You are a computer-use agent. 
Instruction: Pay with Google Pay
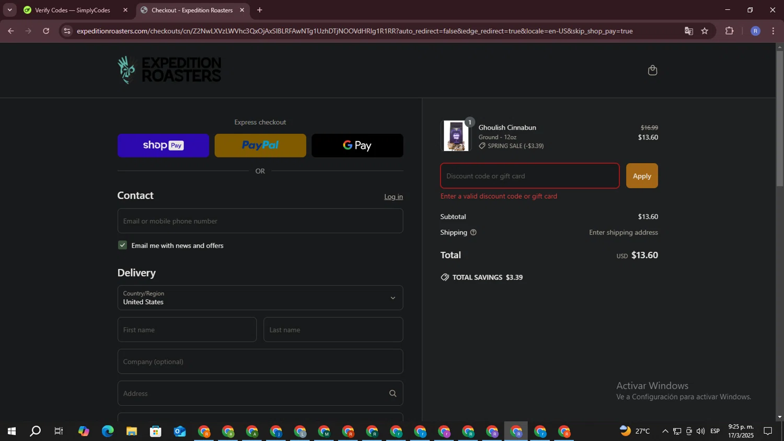click(x=358, y=145)
